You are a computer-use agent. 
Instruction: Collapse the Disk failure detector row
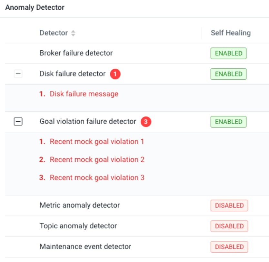tap(18, 74)
